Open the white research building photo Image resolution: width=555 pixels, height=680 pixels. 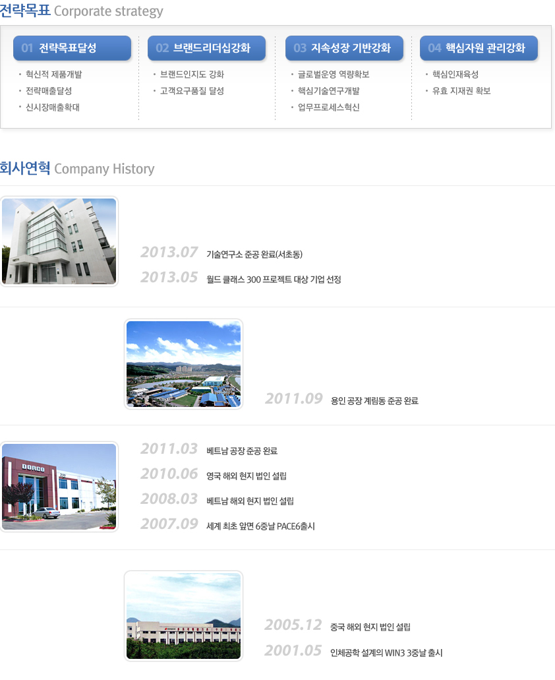[x=59, y=241]
